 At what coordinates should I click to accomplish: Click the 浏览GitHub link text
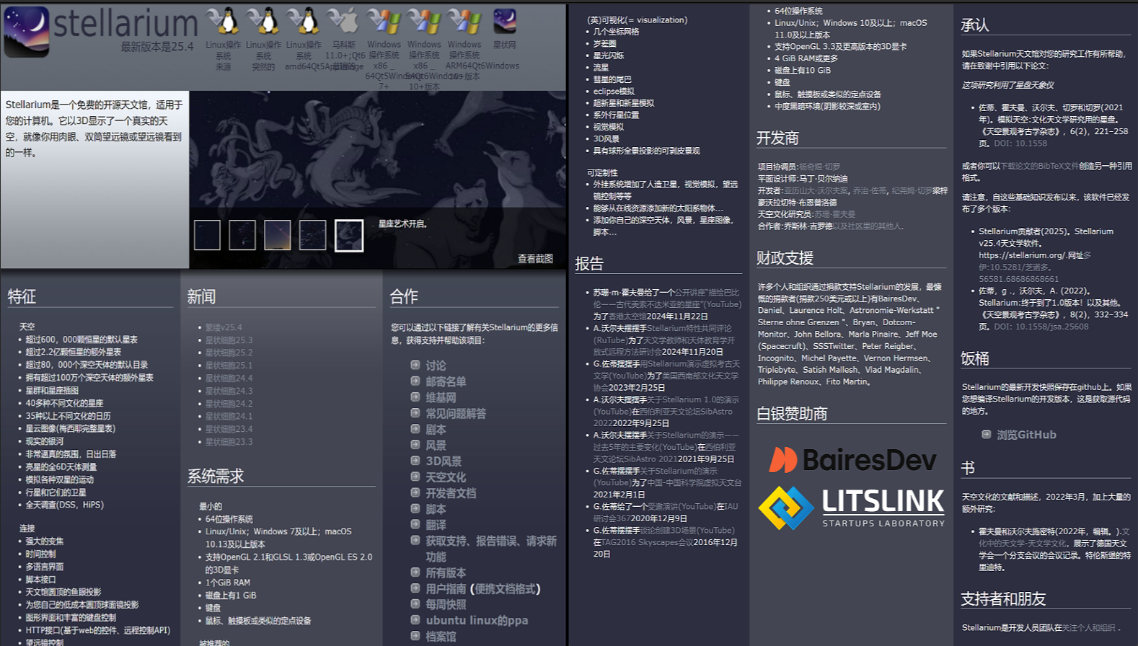[1026, 435]
